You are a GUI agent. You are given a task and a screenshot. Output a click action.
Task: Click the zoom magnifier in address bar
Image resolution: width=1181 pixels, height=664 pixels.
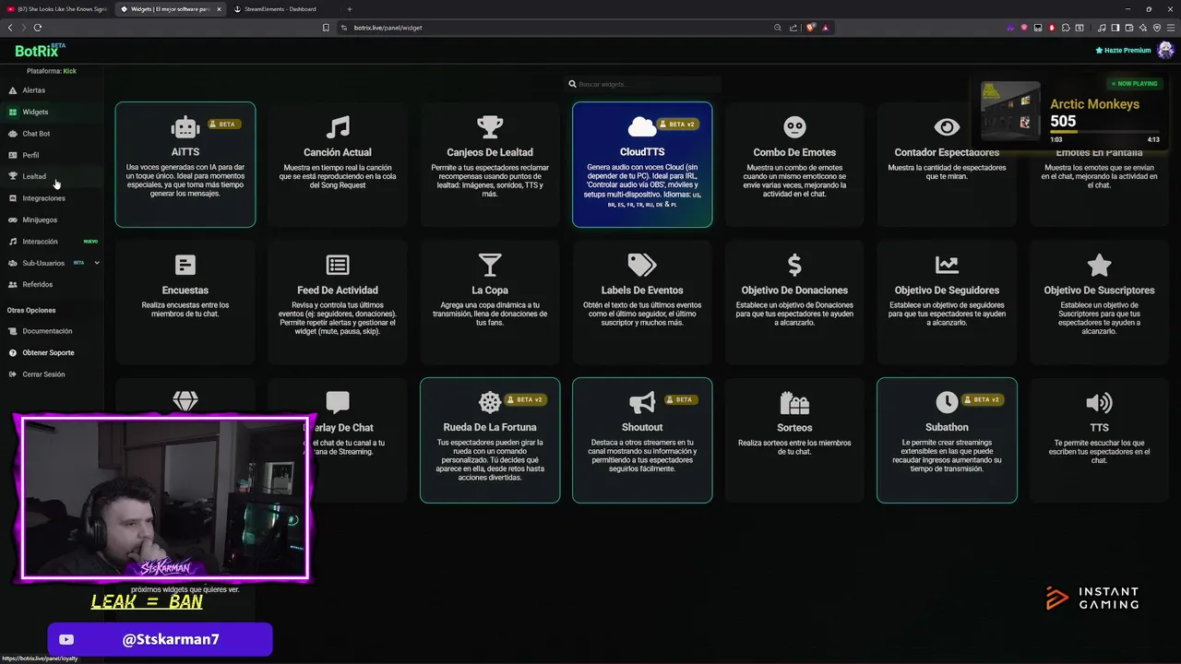tap(778, 28)
